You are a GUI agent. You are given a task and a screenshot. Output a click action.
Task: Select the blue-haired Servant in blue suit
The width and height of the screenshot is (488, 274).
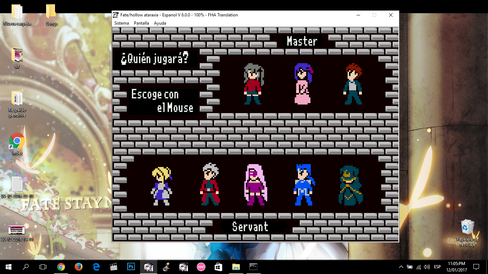click(304, 185)
